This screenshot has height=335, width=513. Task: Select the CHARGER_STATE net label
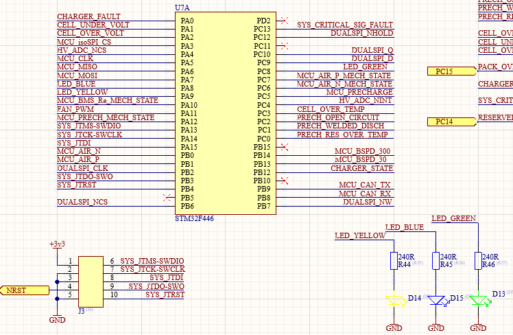click(x=362, y=168)
